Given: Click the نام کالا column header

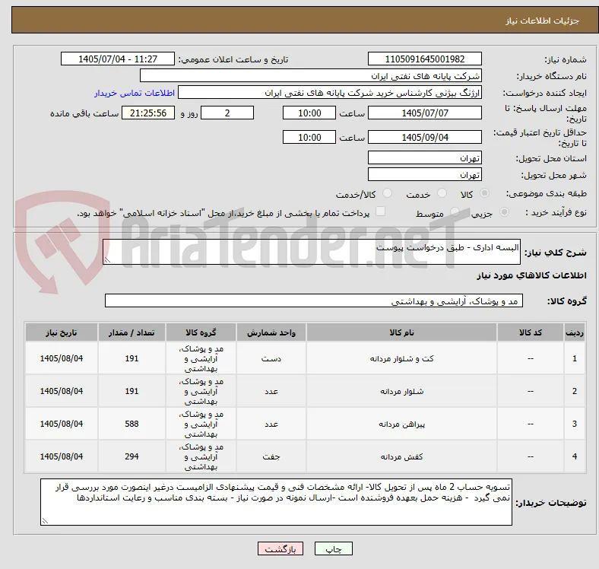Looking at the screenshot, I should (401, 332).
